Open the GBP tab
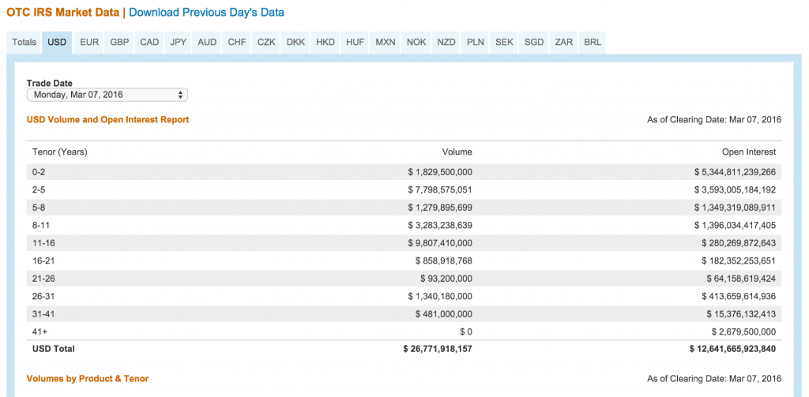 (119, 42)
